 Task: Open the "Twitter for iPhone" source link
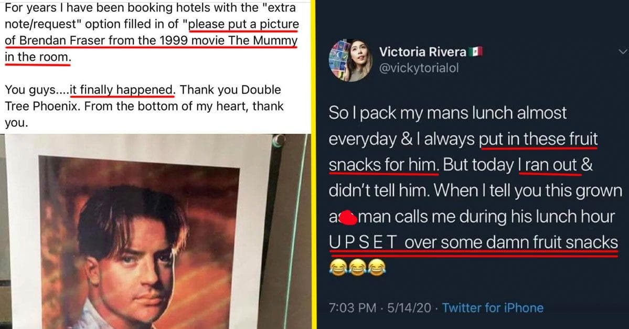tap(493, 307)
